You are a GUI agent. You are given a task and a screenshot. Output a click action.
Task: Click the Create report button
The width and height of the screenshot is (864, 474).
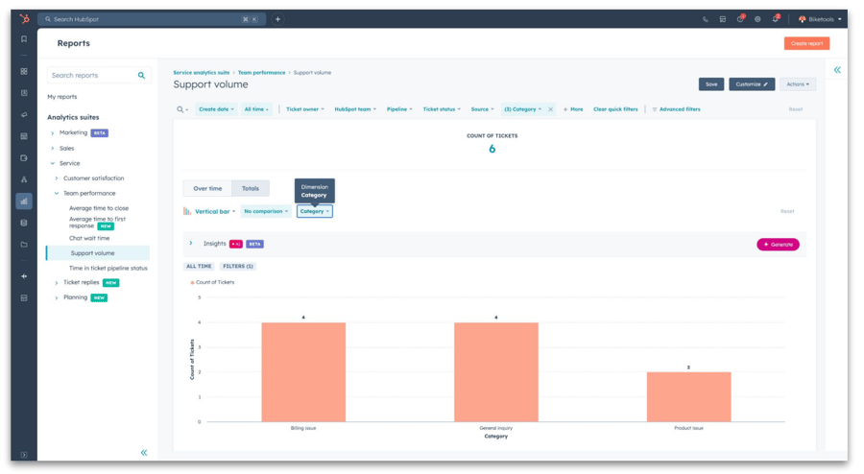tap(806, 43)
